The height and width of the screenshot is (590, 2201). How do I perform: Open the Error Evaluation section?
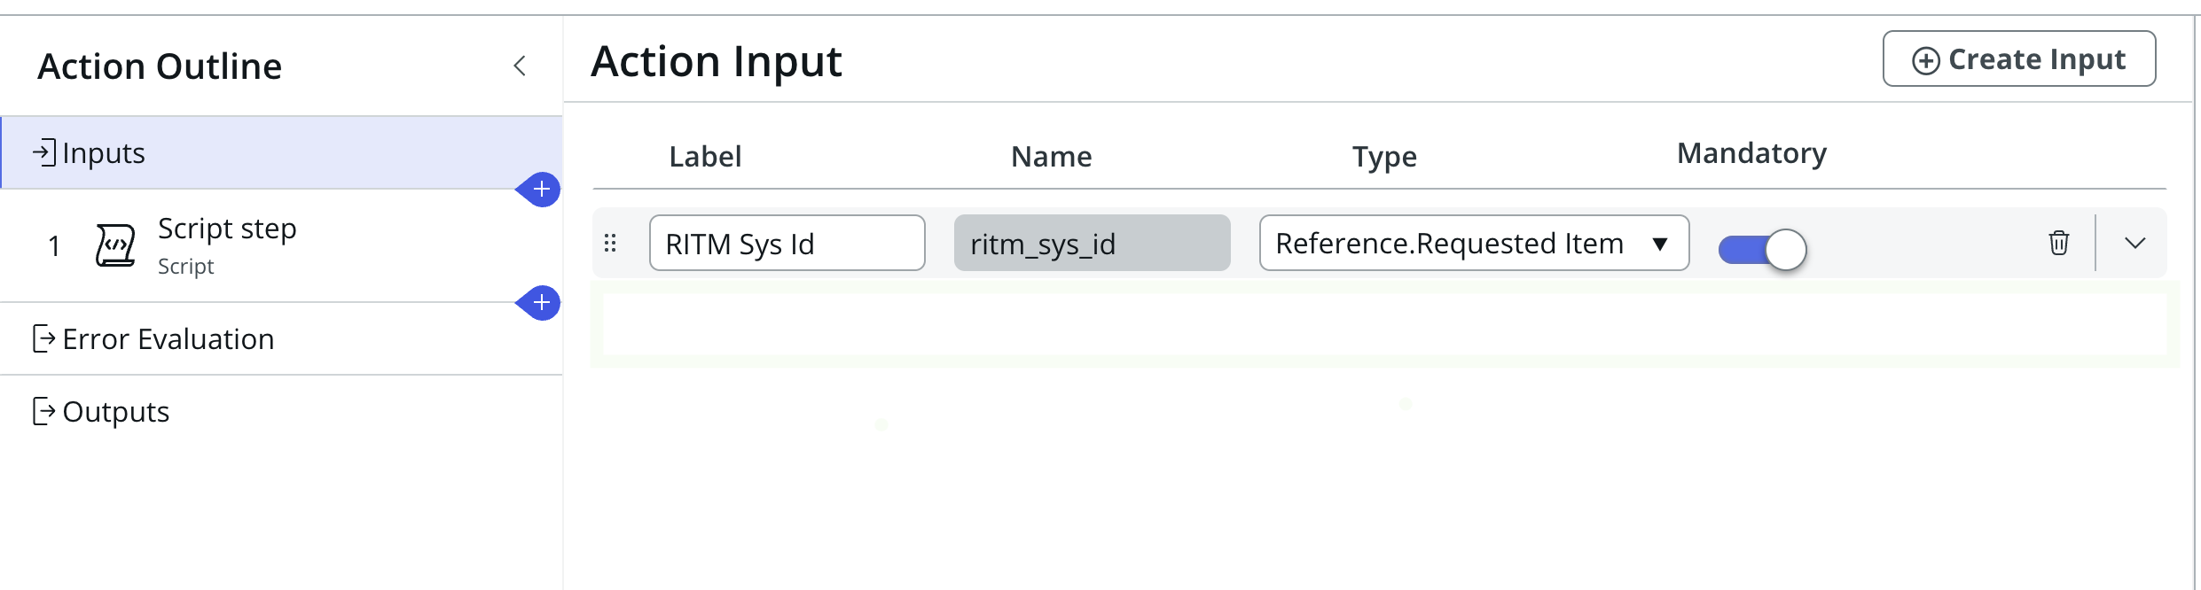[168, 338]
